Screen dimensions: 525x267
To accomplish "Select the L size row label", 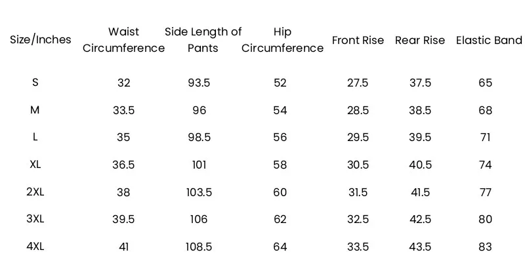I will click(35, 137).
